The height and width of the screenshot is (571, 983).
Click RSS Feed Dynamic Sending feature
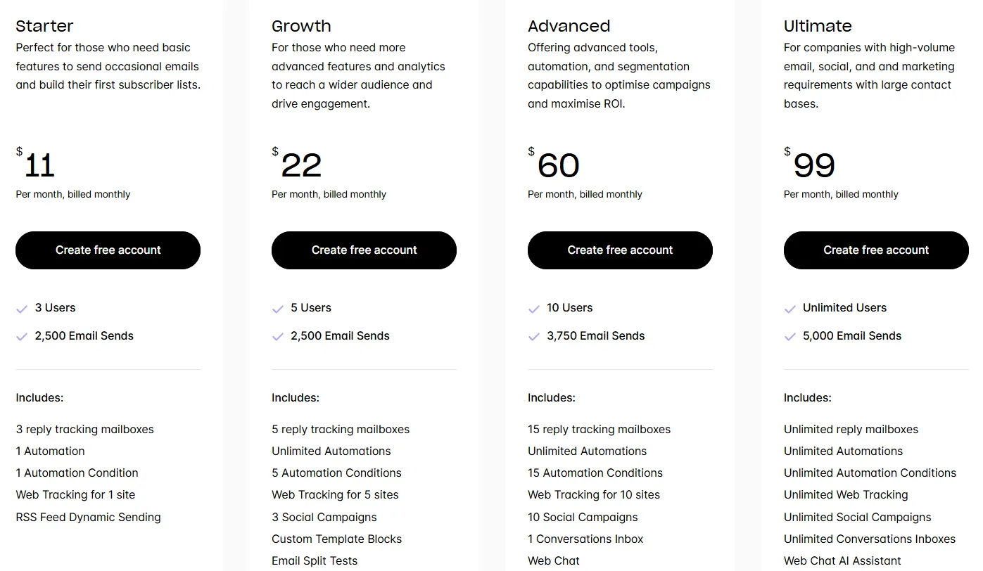[88, 517]
